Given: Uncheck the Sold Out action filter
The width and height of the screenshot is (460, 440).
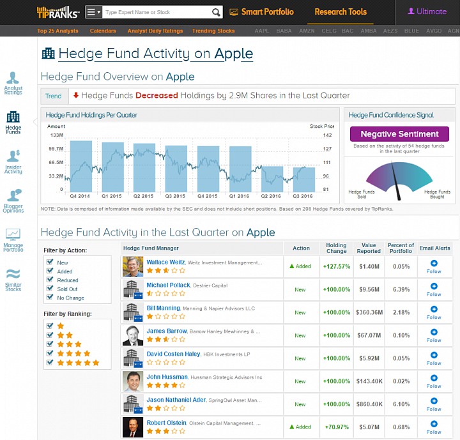Looking at the screenshot, I should pyautogui.click(x=50, y=289).
